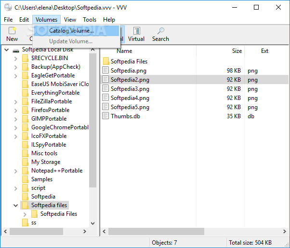Expand the Backup(AppCheck) tree node
The image size is (290, 248).
tap(16, 67)
